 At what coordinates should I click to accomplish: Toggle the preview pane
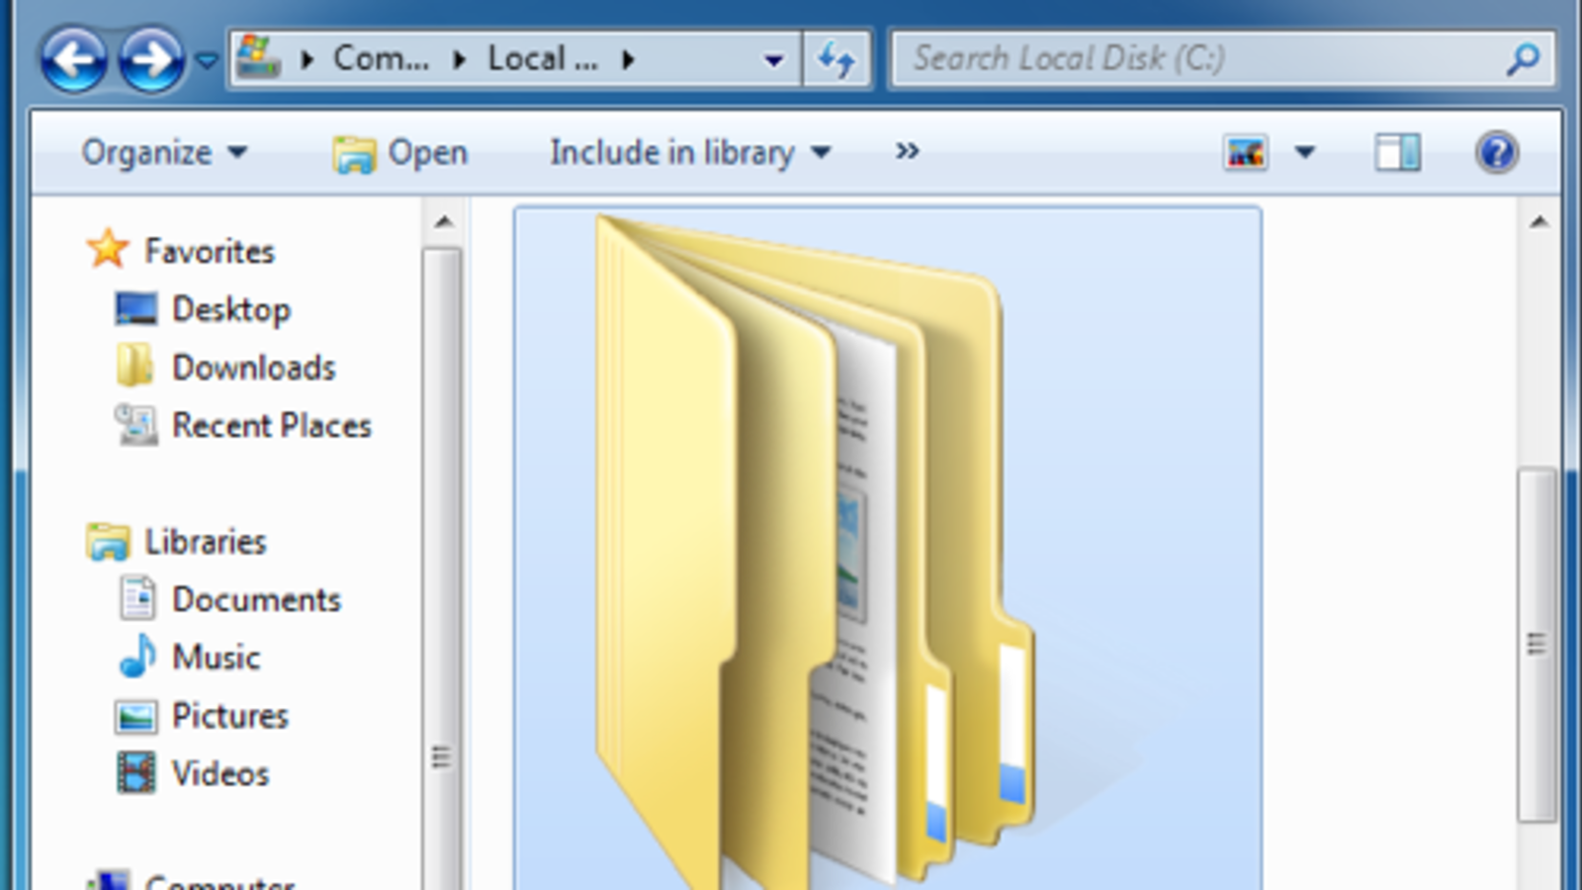point(1397,152)
